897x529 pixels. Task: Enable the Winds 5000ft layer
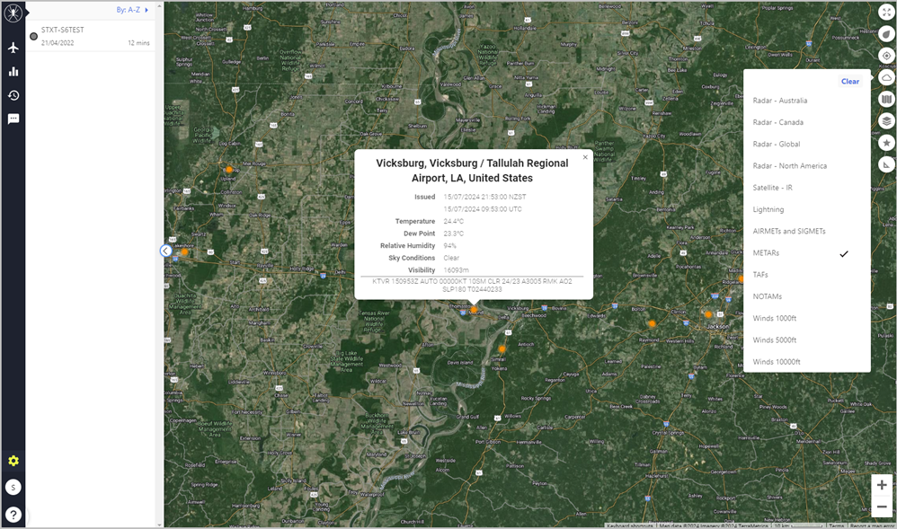coord(806,339)
